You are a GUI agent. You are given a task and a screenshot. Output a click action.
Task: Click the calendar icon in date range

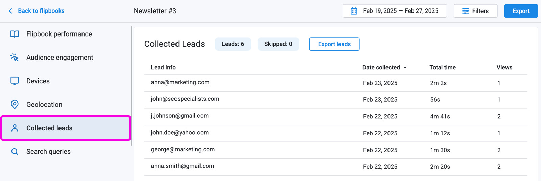(x=354, y=11)
